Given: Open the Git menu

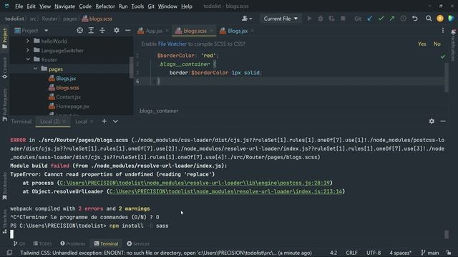Looking at the screenshot, I should (x=151, y=6).
